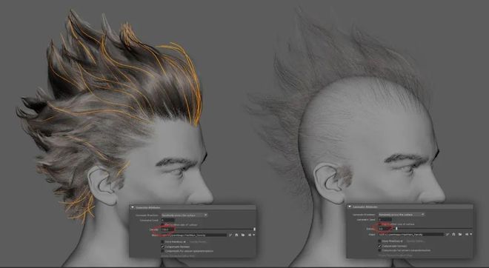Image resolution: width=489 pixels, height=268 pixels.
Task: Collapse the right Generator Attributes section triangle
Action: pyautogui.click(x=349, y=207)
